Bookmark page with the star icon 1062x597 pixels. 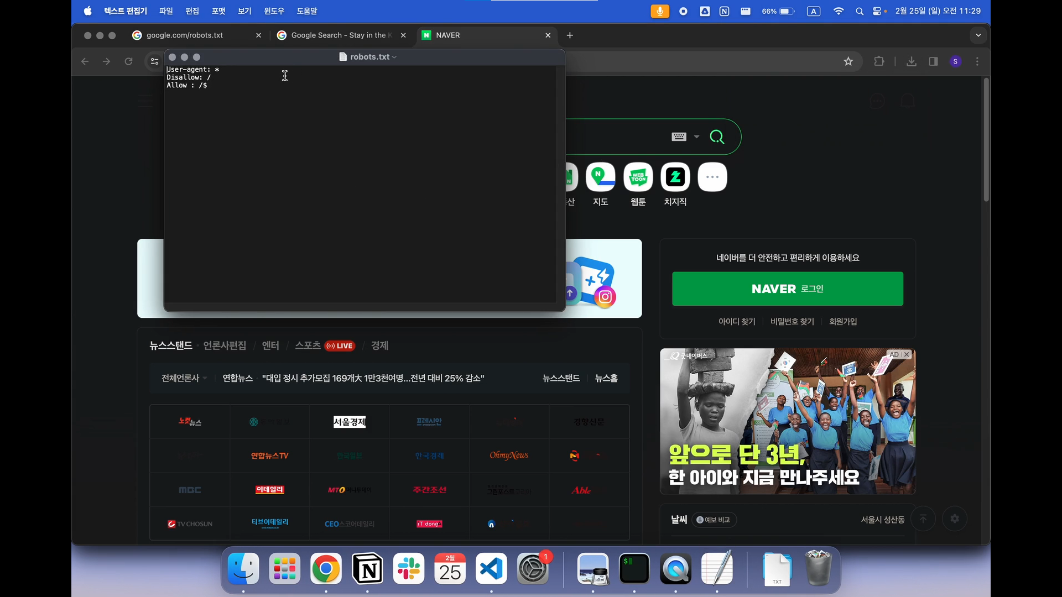[x=848, y=61]
